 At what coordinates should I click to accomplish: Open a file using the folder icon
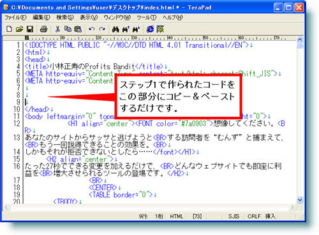pos(19,29)
